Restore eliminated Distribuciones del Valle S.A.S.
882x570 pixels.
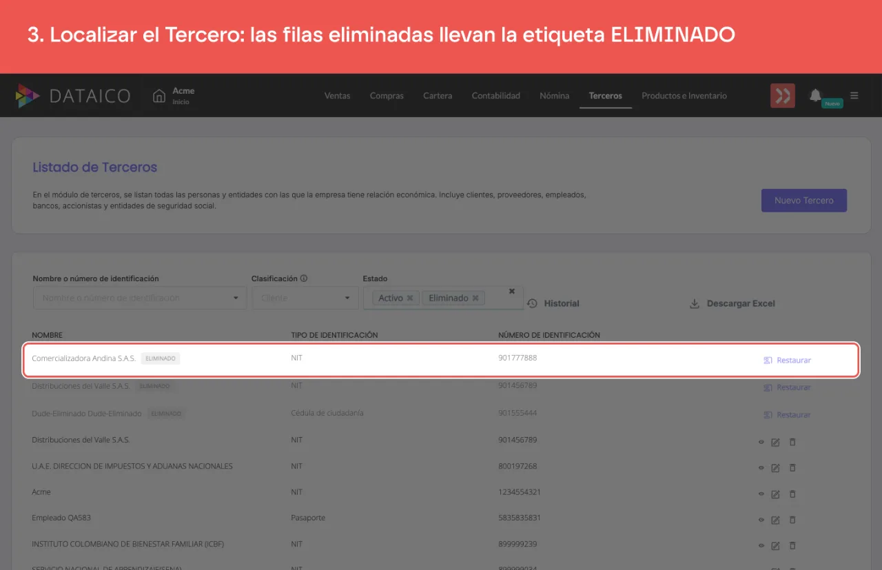(x=788, y=387)
